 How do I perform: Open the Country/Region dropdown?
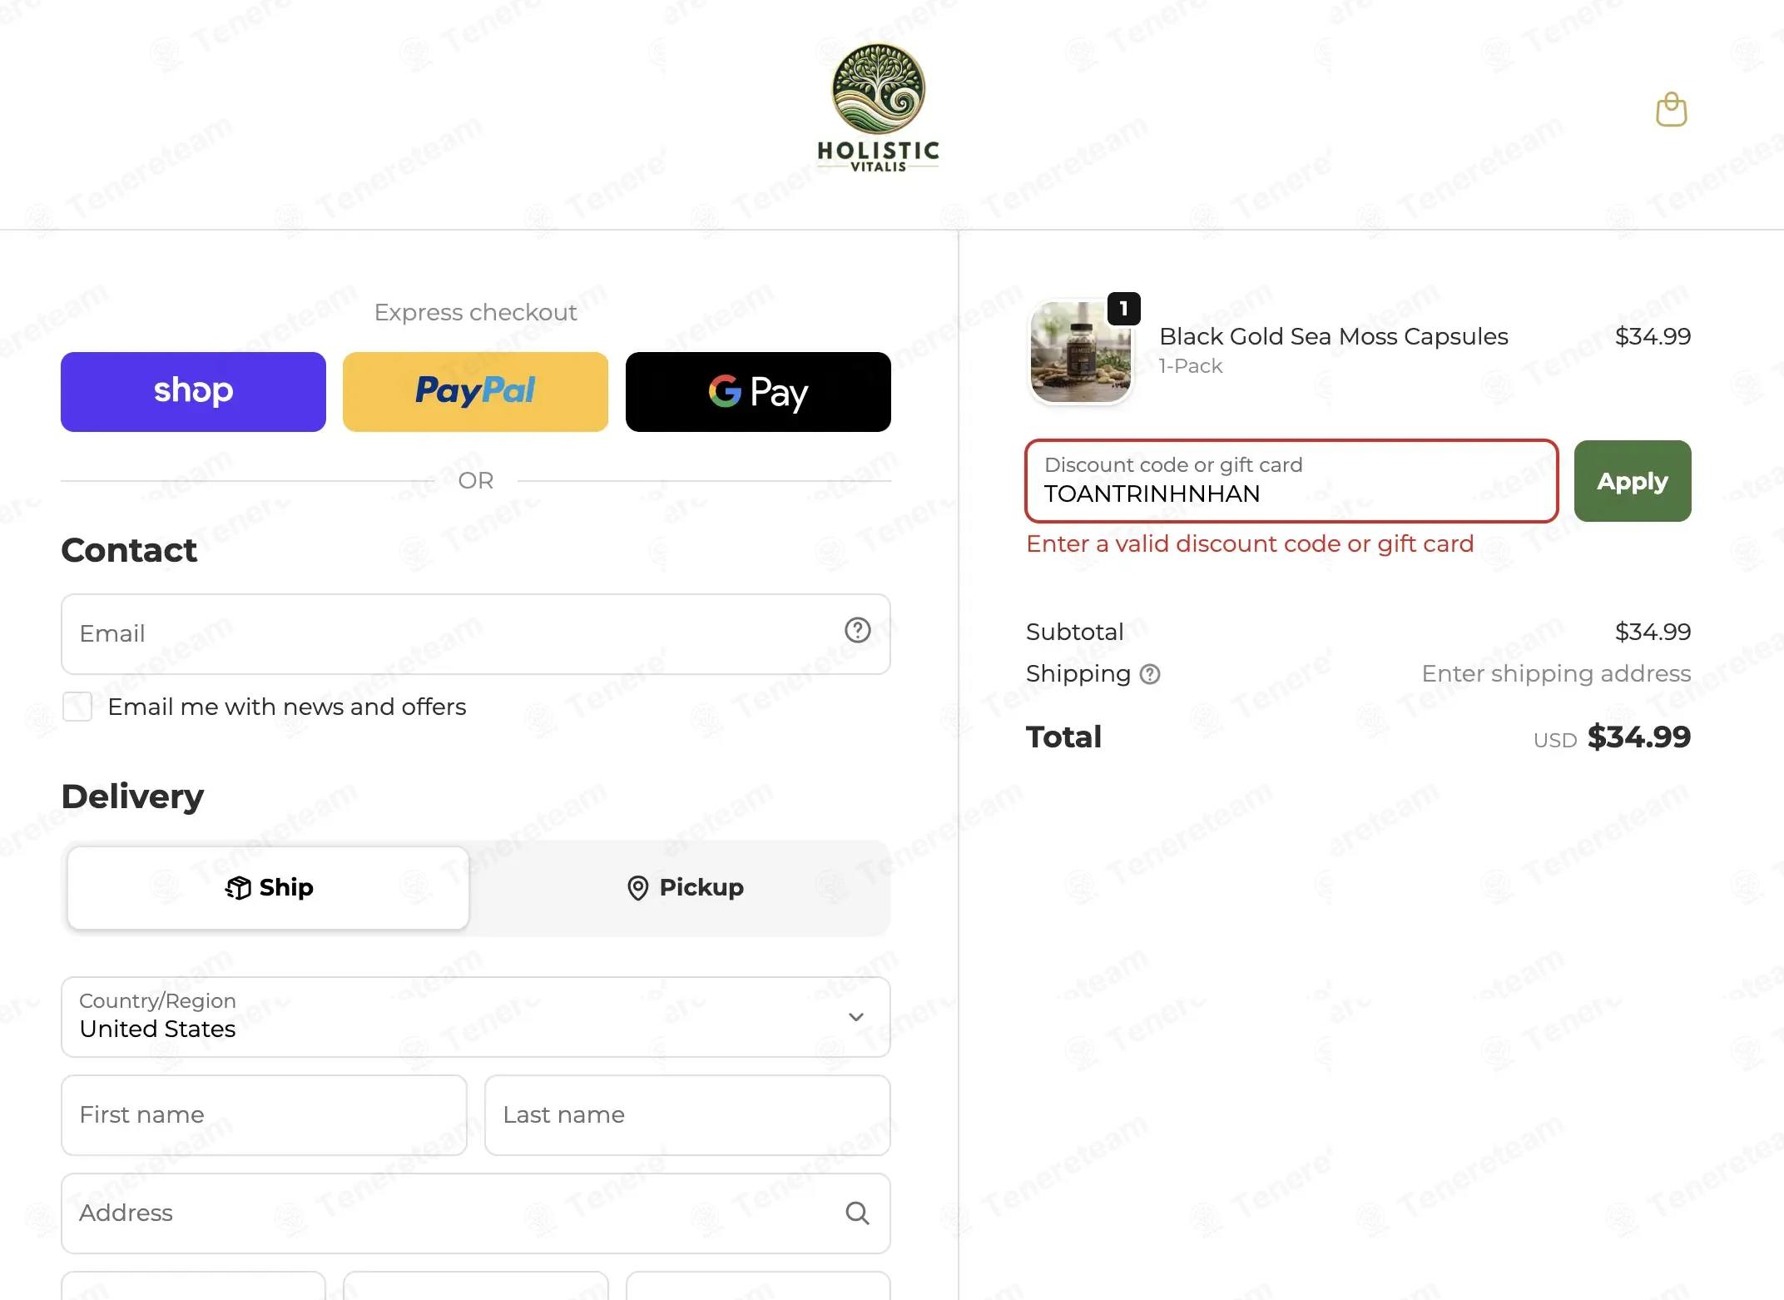476,1017
